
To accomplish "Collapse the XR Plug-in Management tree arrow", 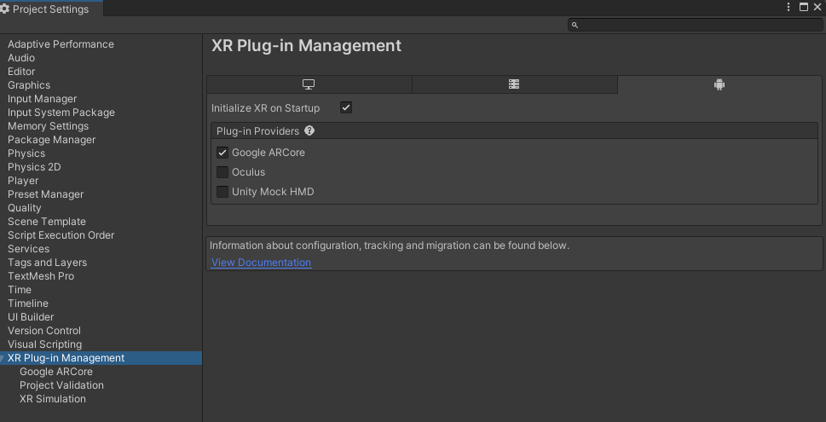I will point(3,358).
